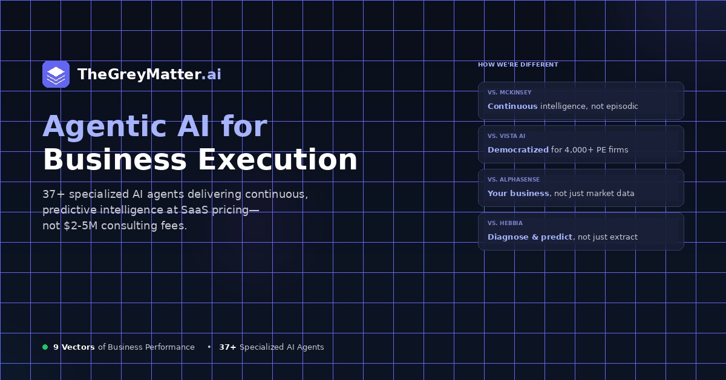Select the 'Agentic AI for' headline
The width and height of the screenshot is (726, 380).
(155, 126)
